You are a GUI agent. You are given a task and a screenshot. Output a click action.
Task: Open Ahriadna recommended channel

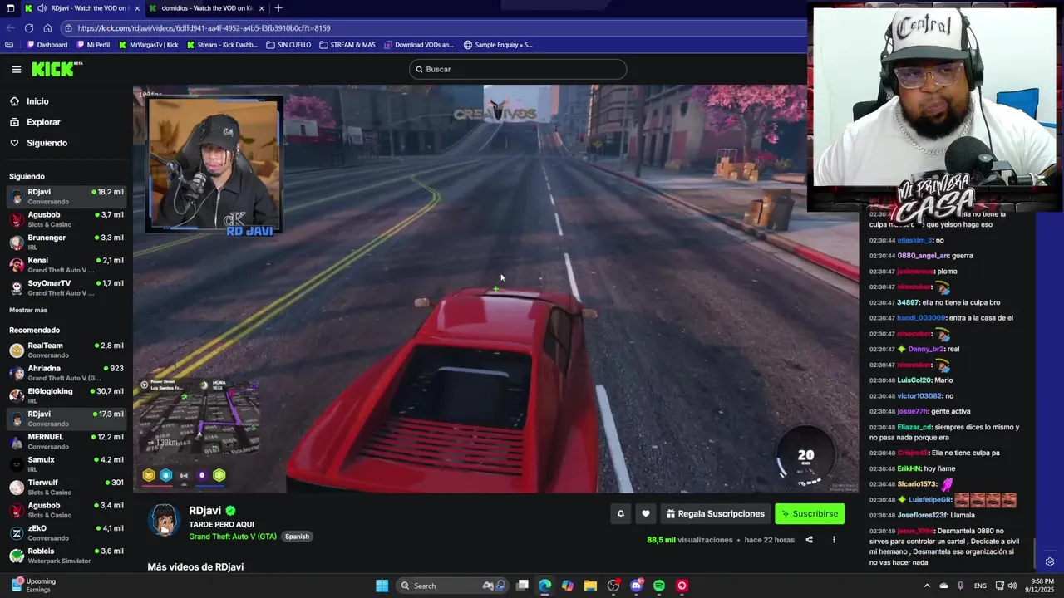pyautogui.click(x=66, y=373)
